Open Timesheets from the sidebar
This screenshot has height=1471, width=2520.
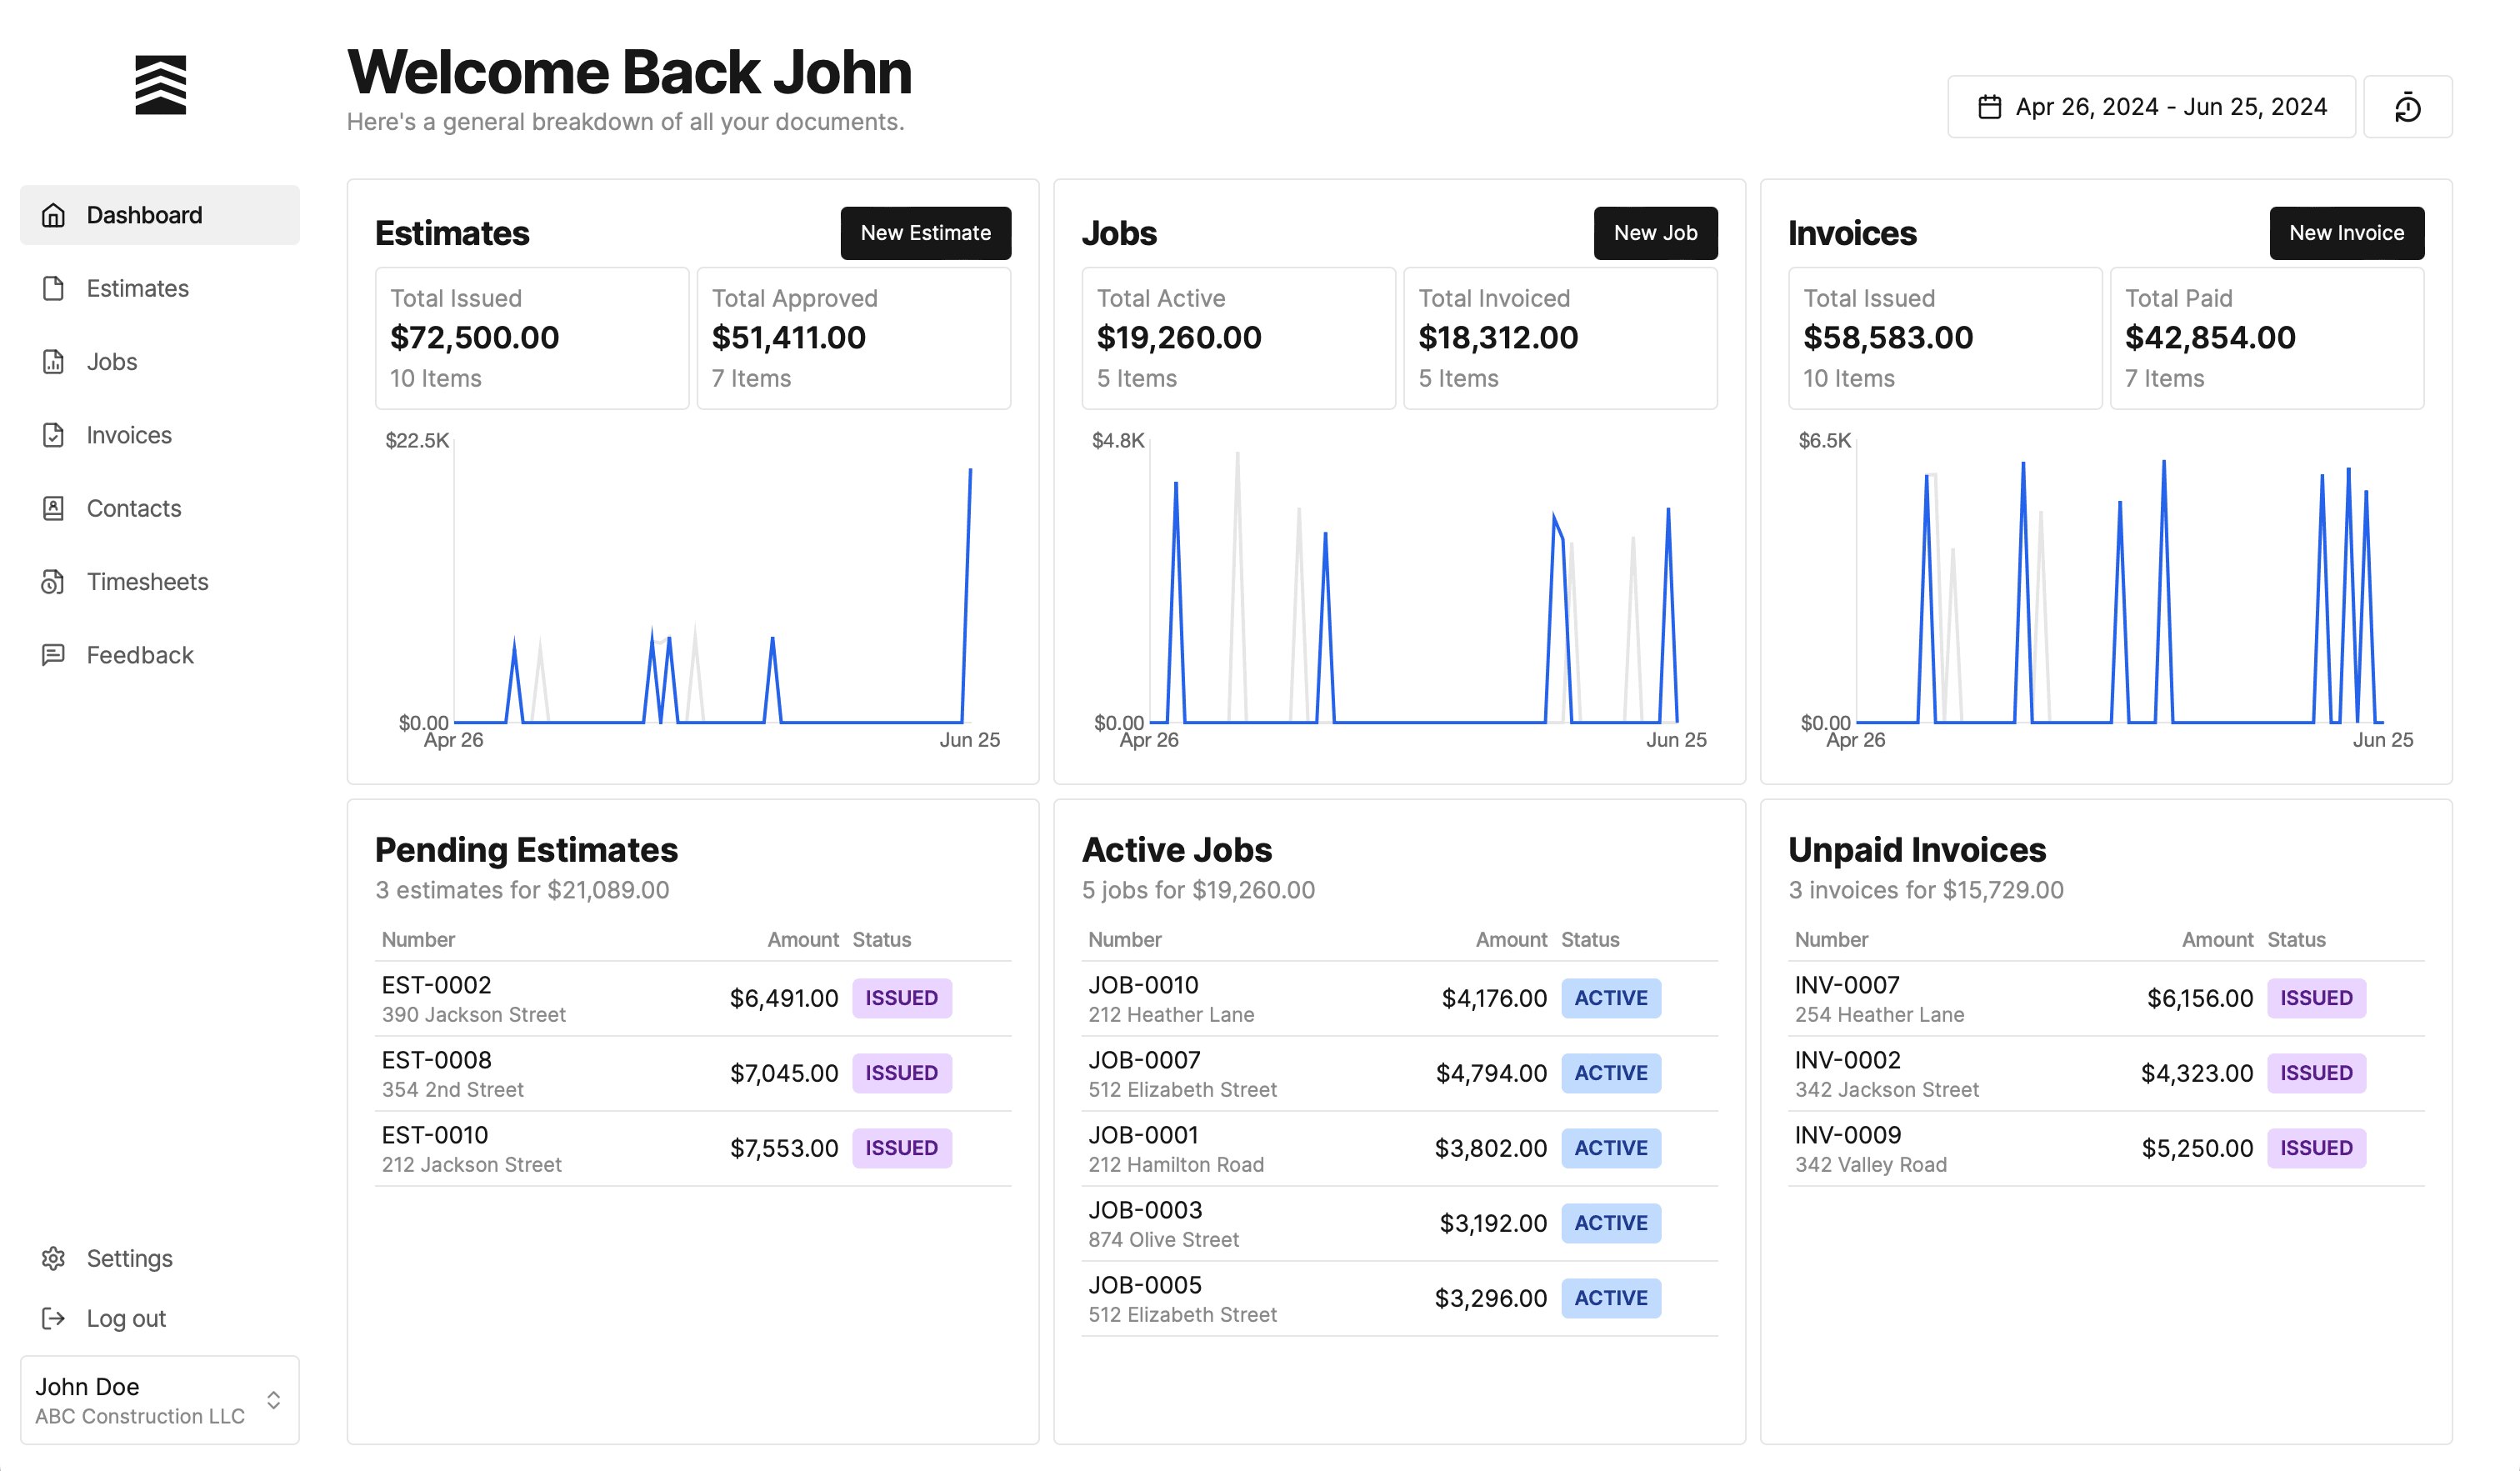pos(160,581)
